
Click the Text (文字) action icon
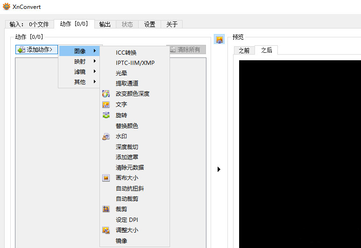tap(106, 105)
